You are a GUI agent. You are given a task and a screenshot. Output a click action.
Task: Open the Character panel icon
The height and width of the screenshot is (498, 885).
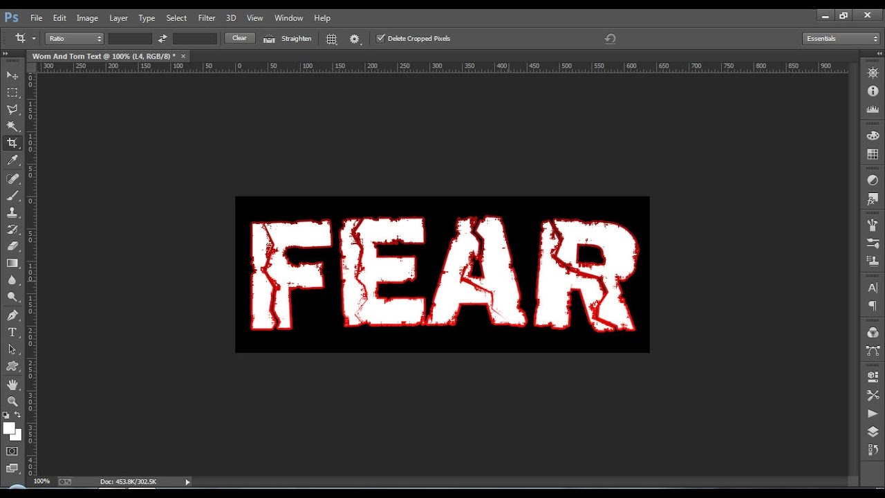click(x=873, y=288)
